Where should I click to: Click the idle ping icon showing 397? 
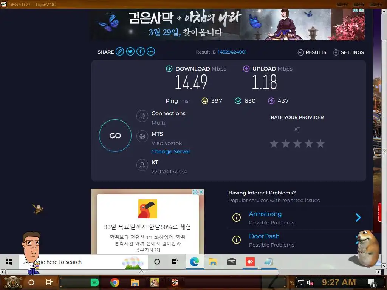(205, 101)
